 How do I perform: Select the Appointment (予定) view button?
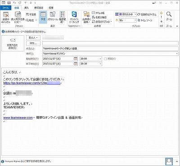43,18
